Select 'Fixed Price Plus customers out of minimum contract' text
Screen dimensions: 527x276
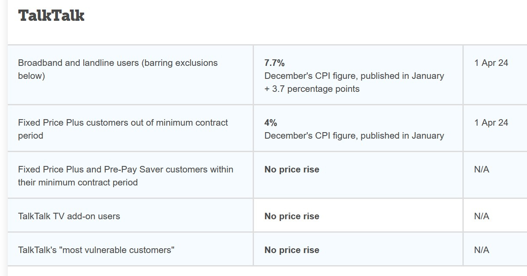[123, 123]
